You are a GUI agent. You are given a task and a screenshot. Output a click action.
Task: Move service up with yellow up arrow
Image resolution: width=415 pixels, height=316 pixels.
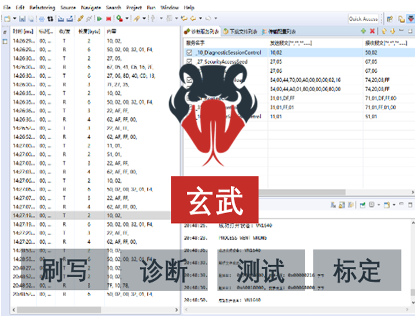click(x=384, y=31)
